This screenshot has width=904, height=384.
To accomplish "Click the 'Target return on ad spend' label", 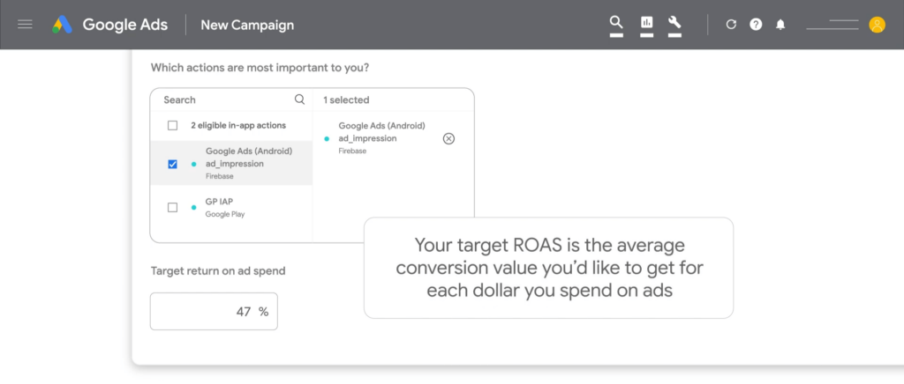I will 218,270.
